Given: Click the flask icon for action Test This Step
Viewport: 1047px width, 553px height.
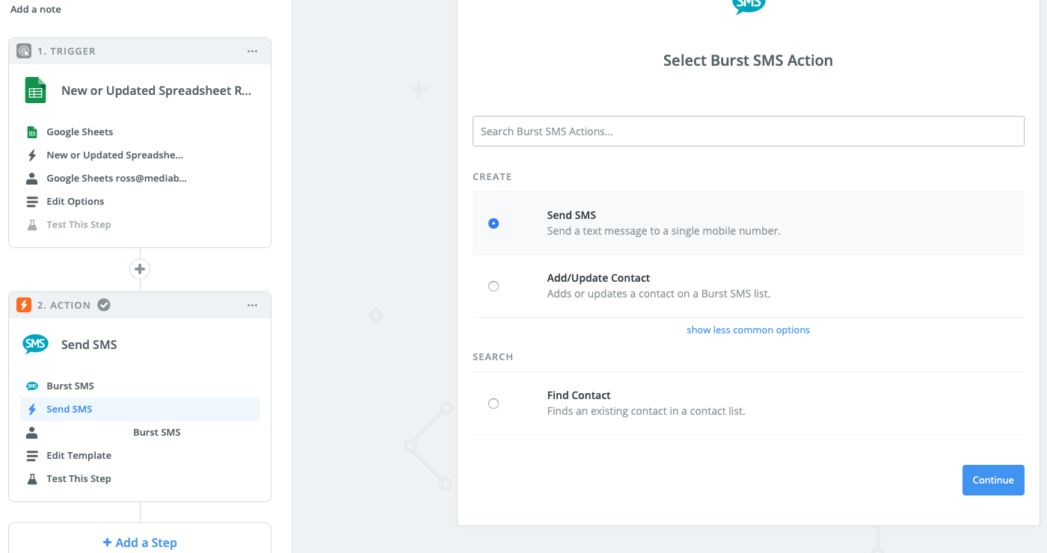Looking at the screenshot, I should [x=32, y=478].
